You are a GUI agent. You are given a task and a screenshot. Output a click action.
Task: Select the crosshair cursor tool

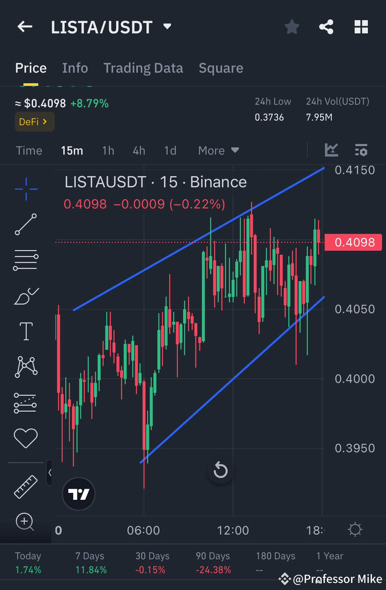26,189
